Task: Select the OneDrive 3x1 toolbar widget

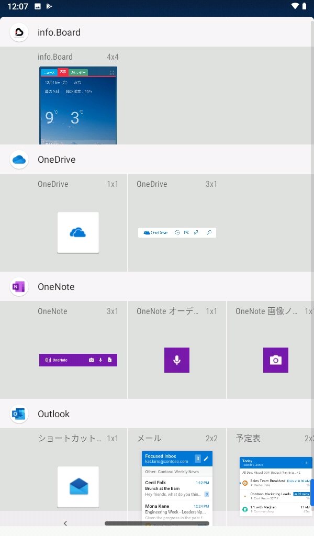Action: [x=177, y=232]
